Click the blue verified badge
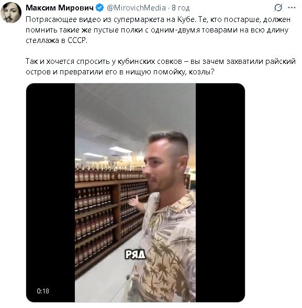 100,8
